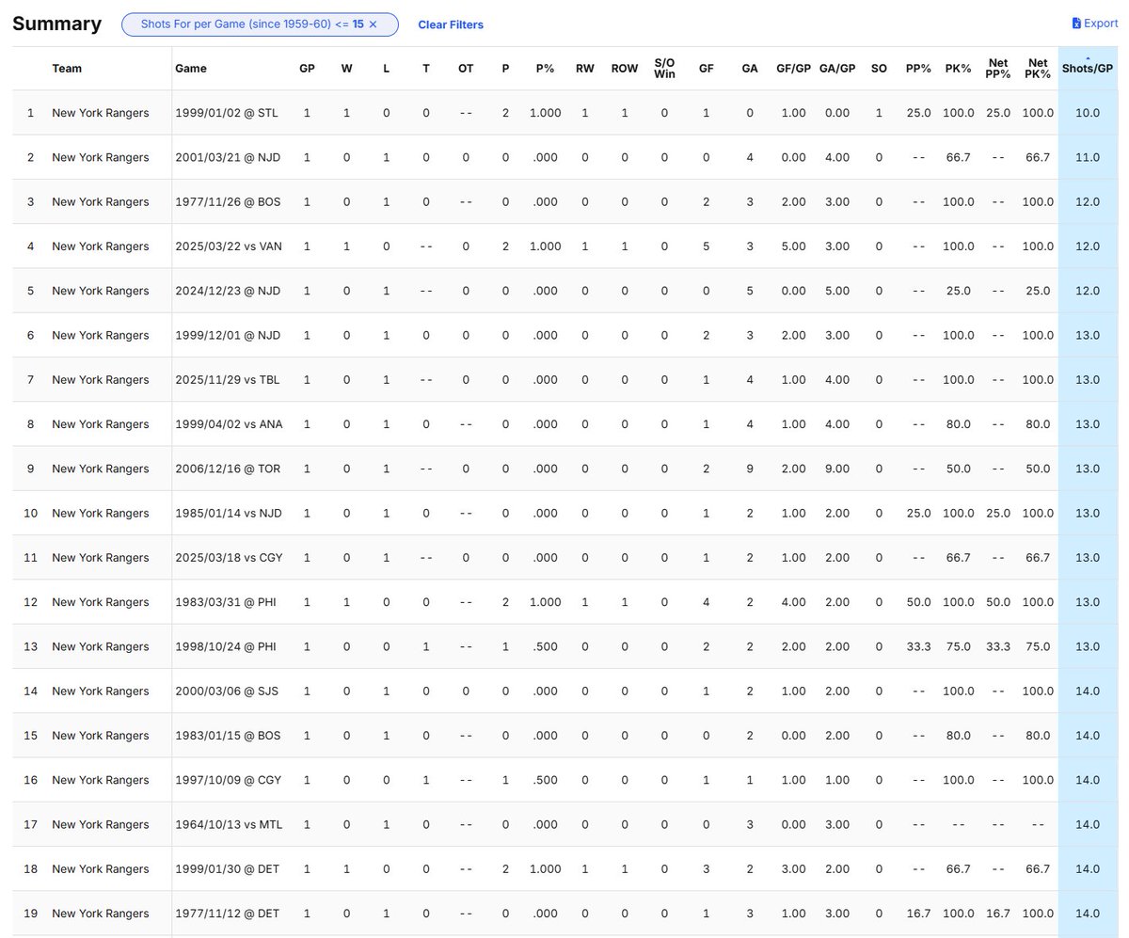Click the Export spreadsheet icon
Screen dimensions: 1129x938
[1076, 24]
